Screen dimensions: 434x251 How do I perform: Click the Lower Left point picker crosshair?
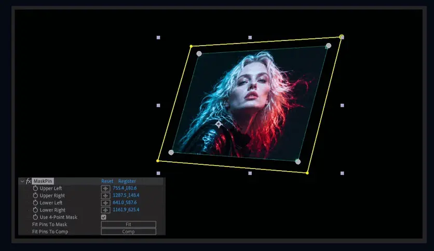[105, 203]
